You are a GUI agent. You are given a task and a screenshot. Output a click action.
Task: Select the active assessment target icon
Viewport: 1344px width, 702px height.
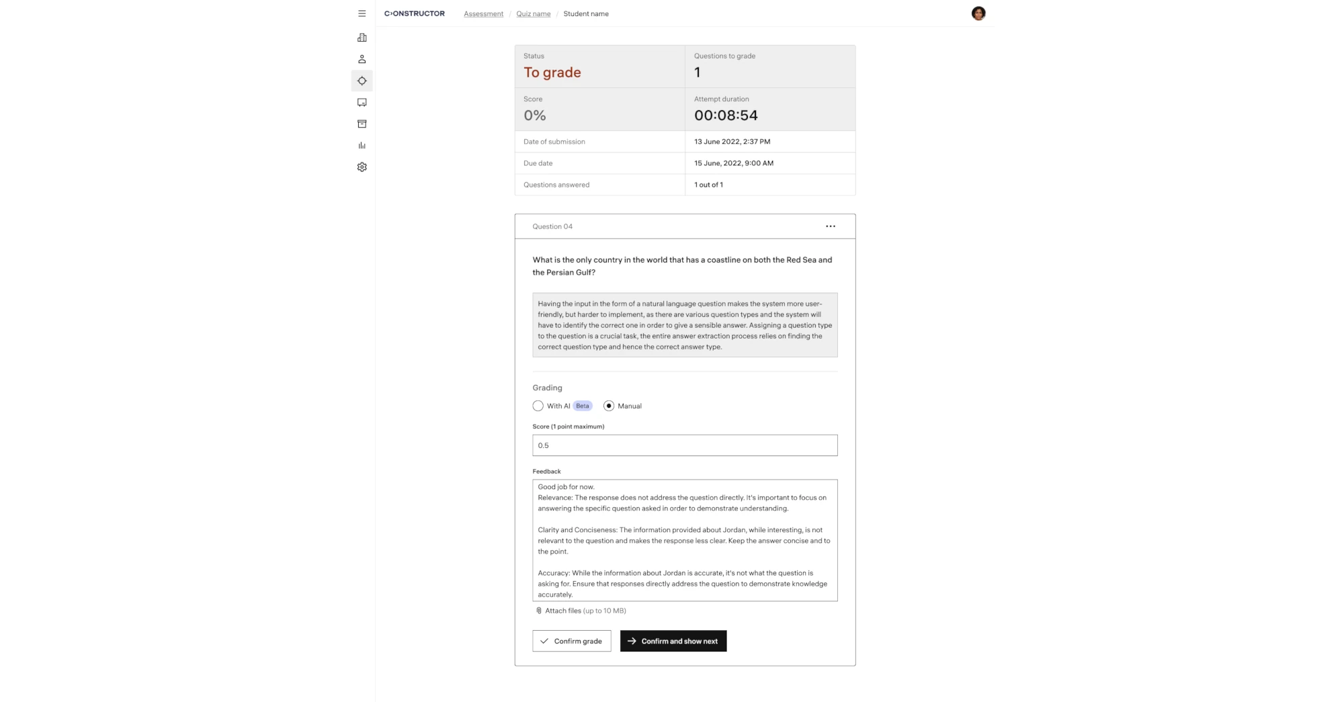pos(362,81)
